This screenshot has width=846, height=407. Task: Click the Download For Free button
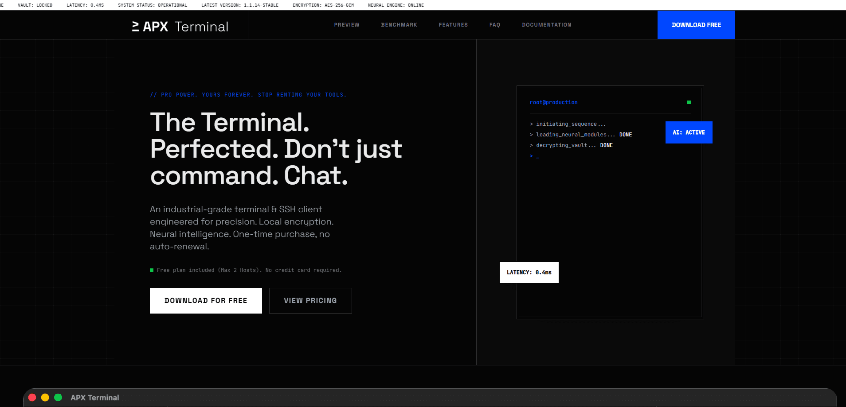[206, 301]
